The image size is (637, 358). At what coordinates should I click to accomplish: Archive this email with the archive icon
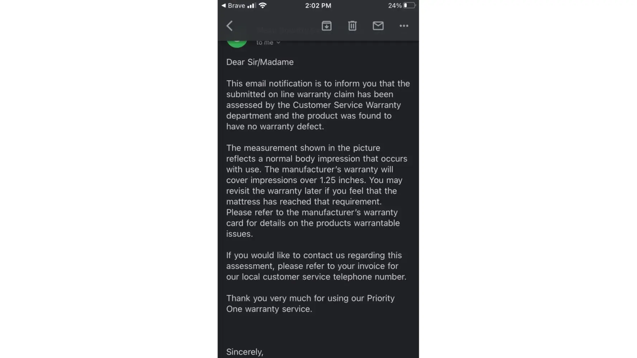326,26
